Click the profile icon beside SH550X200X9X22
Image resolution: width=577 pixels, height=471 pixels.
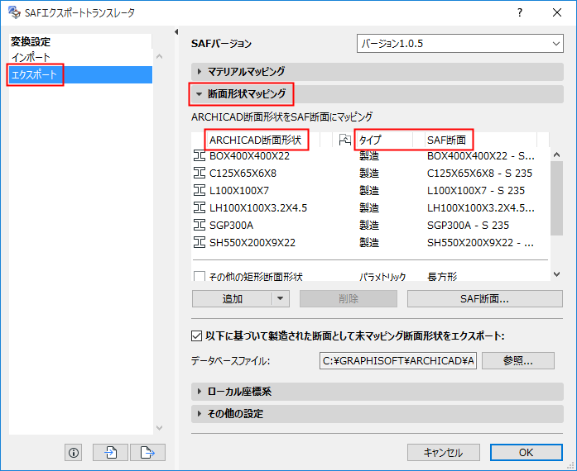coord(199,242)
